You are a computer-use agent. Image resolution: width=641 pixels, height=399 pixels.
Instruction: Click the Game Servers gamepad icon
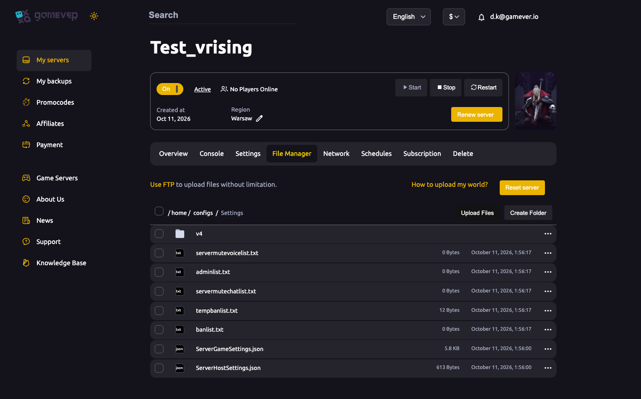pyautogui.click(x=26, y=178)
